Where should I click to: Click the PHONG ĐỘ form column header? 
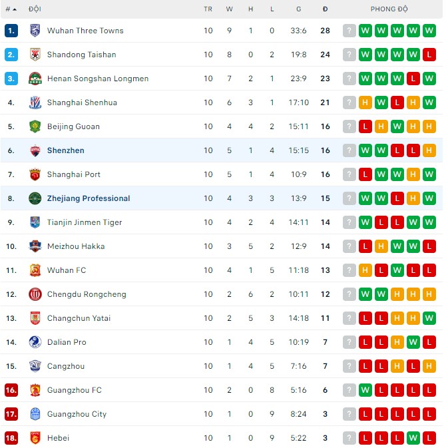point(389,9)
